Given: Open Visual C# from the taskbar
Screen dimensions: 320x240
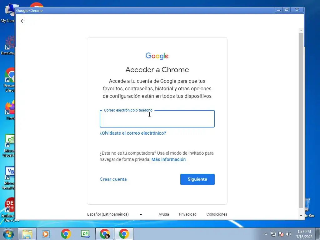Looking at the screenshot, I should [85, 234].
